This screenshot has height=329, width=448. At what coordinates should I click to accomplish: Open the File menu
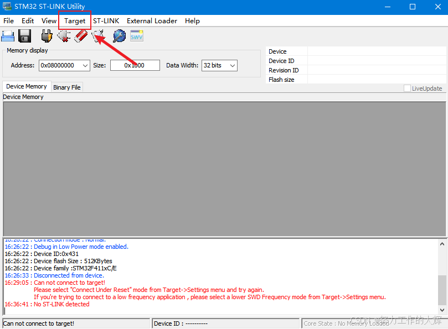(x=8, y=21)
